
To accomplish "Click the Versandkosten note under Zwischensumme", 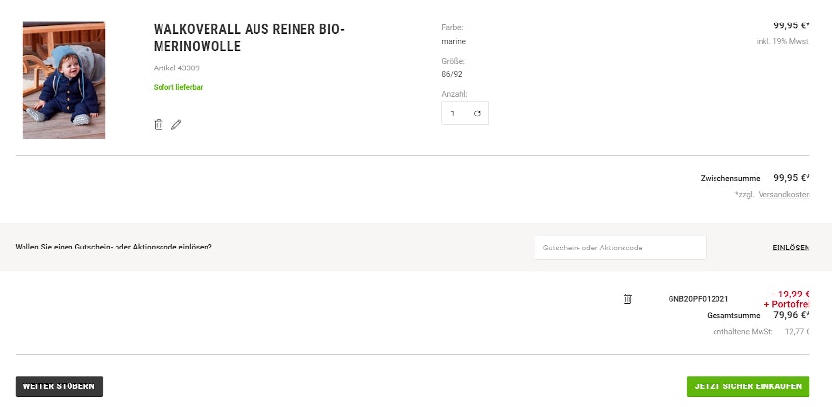I will [x=772, y=194].
